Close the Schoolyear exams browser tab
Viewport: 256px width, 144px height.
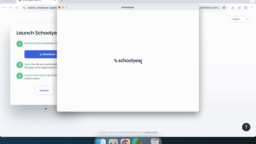point(55,1)
